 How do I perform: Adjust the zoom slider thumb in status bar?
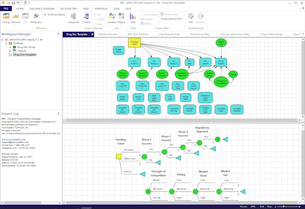pos(284,207)
